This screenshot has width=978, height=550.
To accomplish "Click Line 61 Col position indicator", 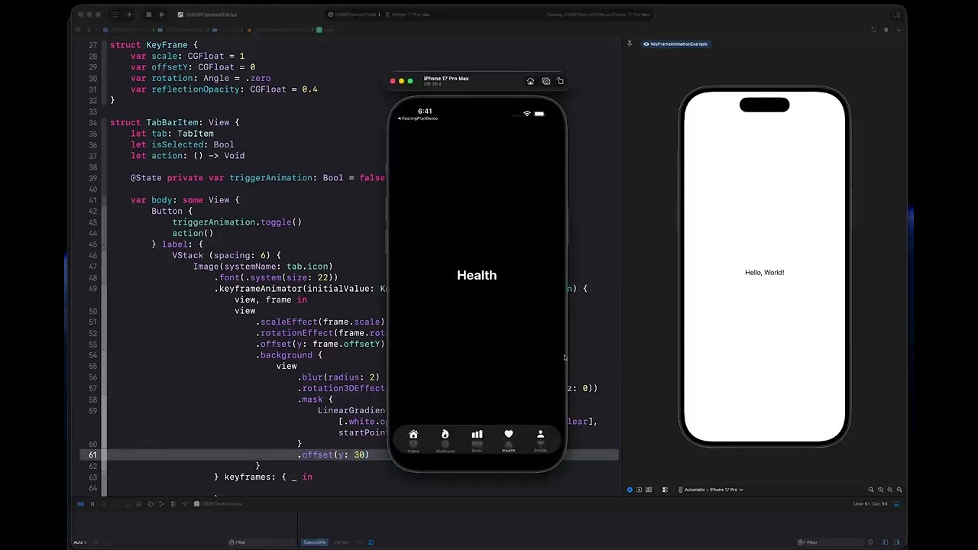I will point(870,504).
